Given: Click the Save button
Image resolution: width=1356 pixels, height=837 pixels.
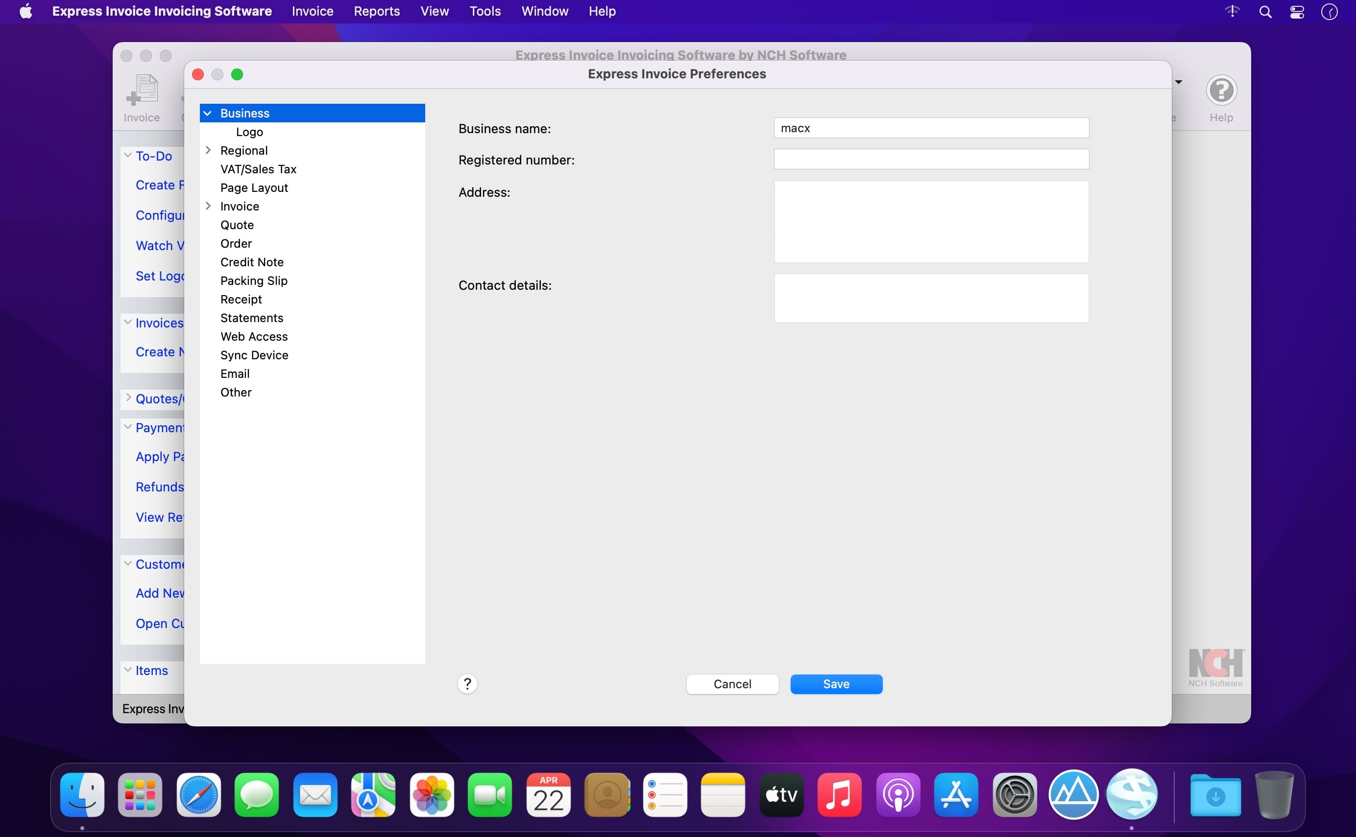Looking at the screenshot, I should tap(836, 684).
